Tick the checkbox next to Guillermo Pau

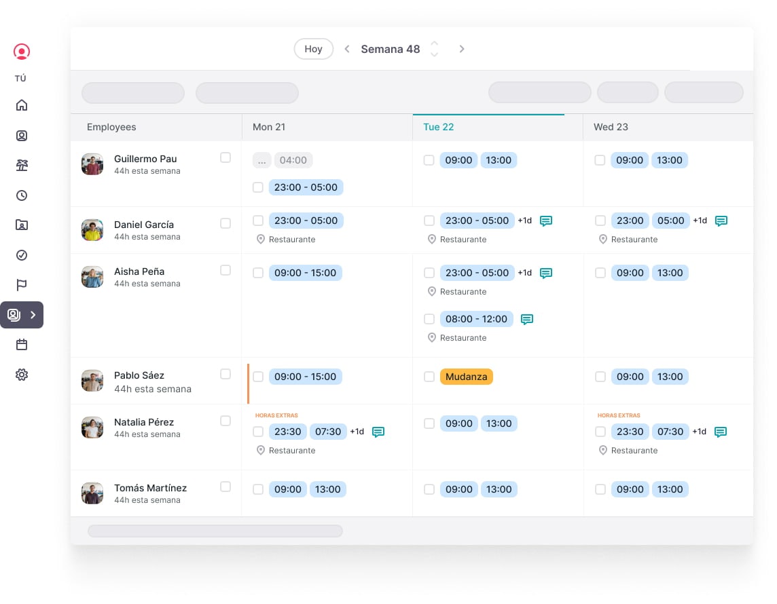coord(225,157)
